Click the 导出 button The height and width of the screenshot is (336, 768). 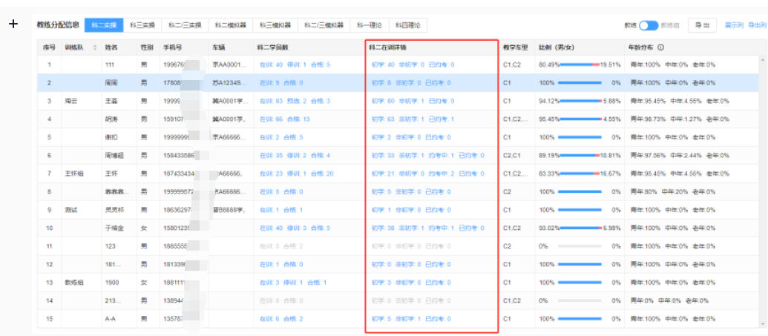coord(701,25)
